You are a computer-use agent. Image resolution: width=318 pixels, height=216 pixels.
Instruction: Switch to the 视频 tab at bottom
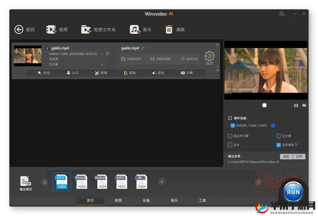click(118, 200)
